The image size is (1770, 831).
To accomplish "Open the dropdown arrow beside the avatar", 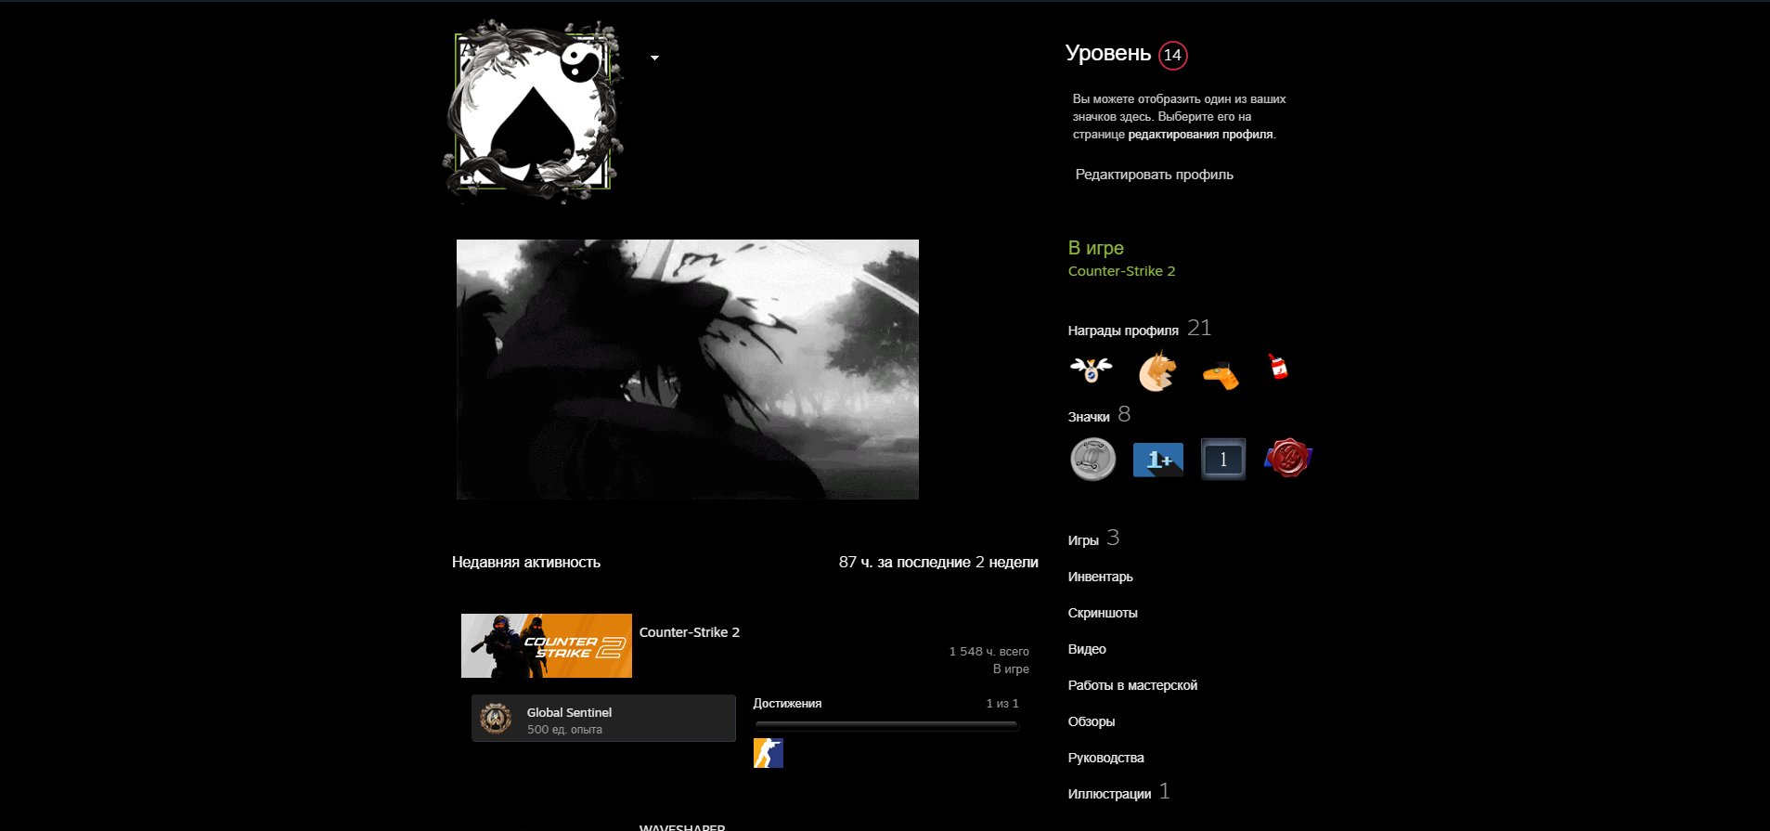I will point(654,58).
